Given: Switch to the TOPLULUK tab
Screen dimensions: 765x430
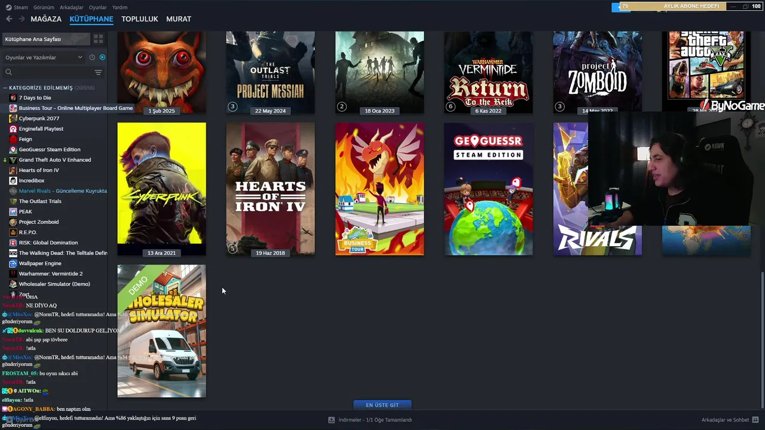Looking at the screenshot, I should pyautogui.click(x=140, y=19).
